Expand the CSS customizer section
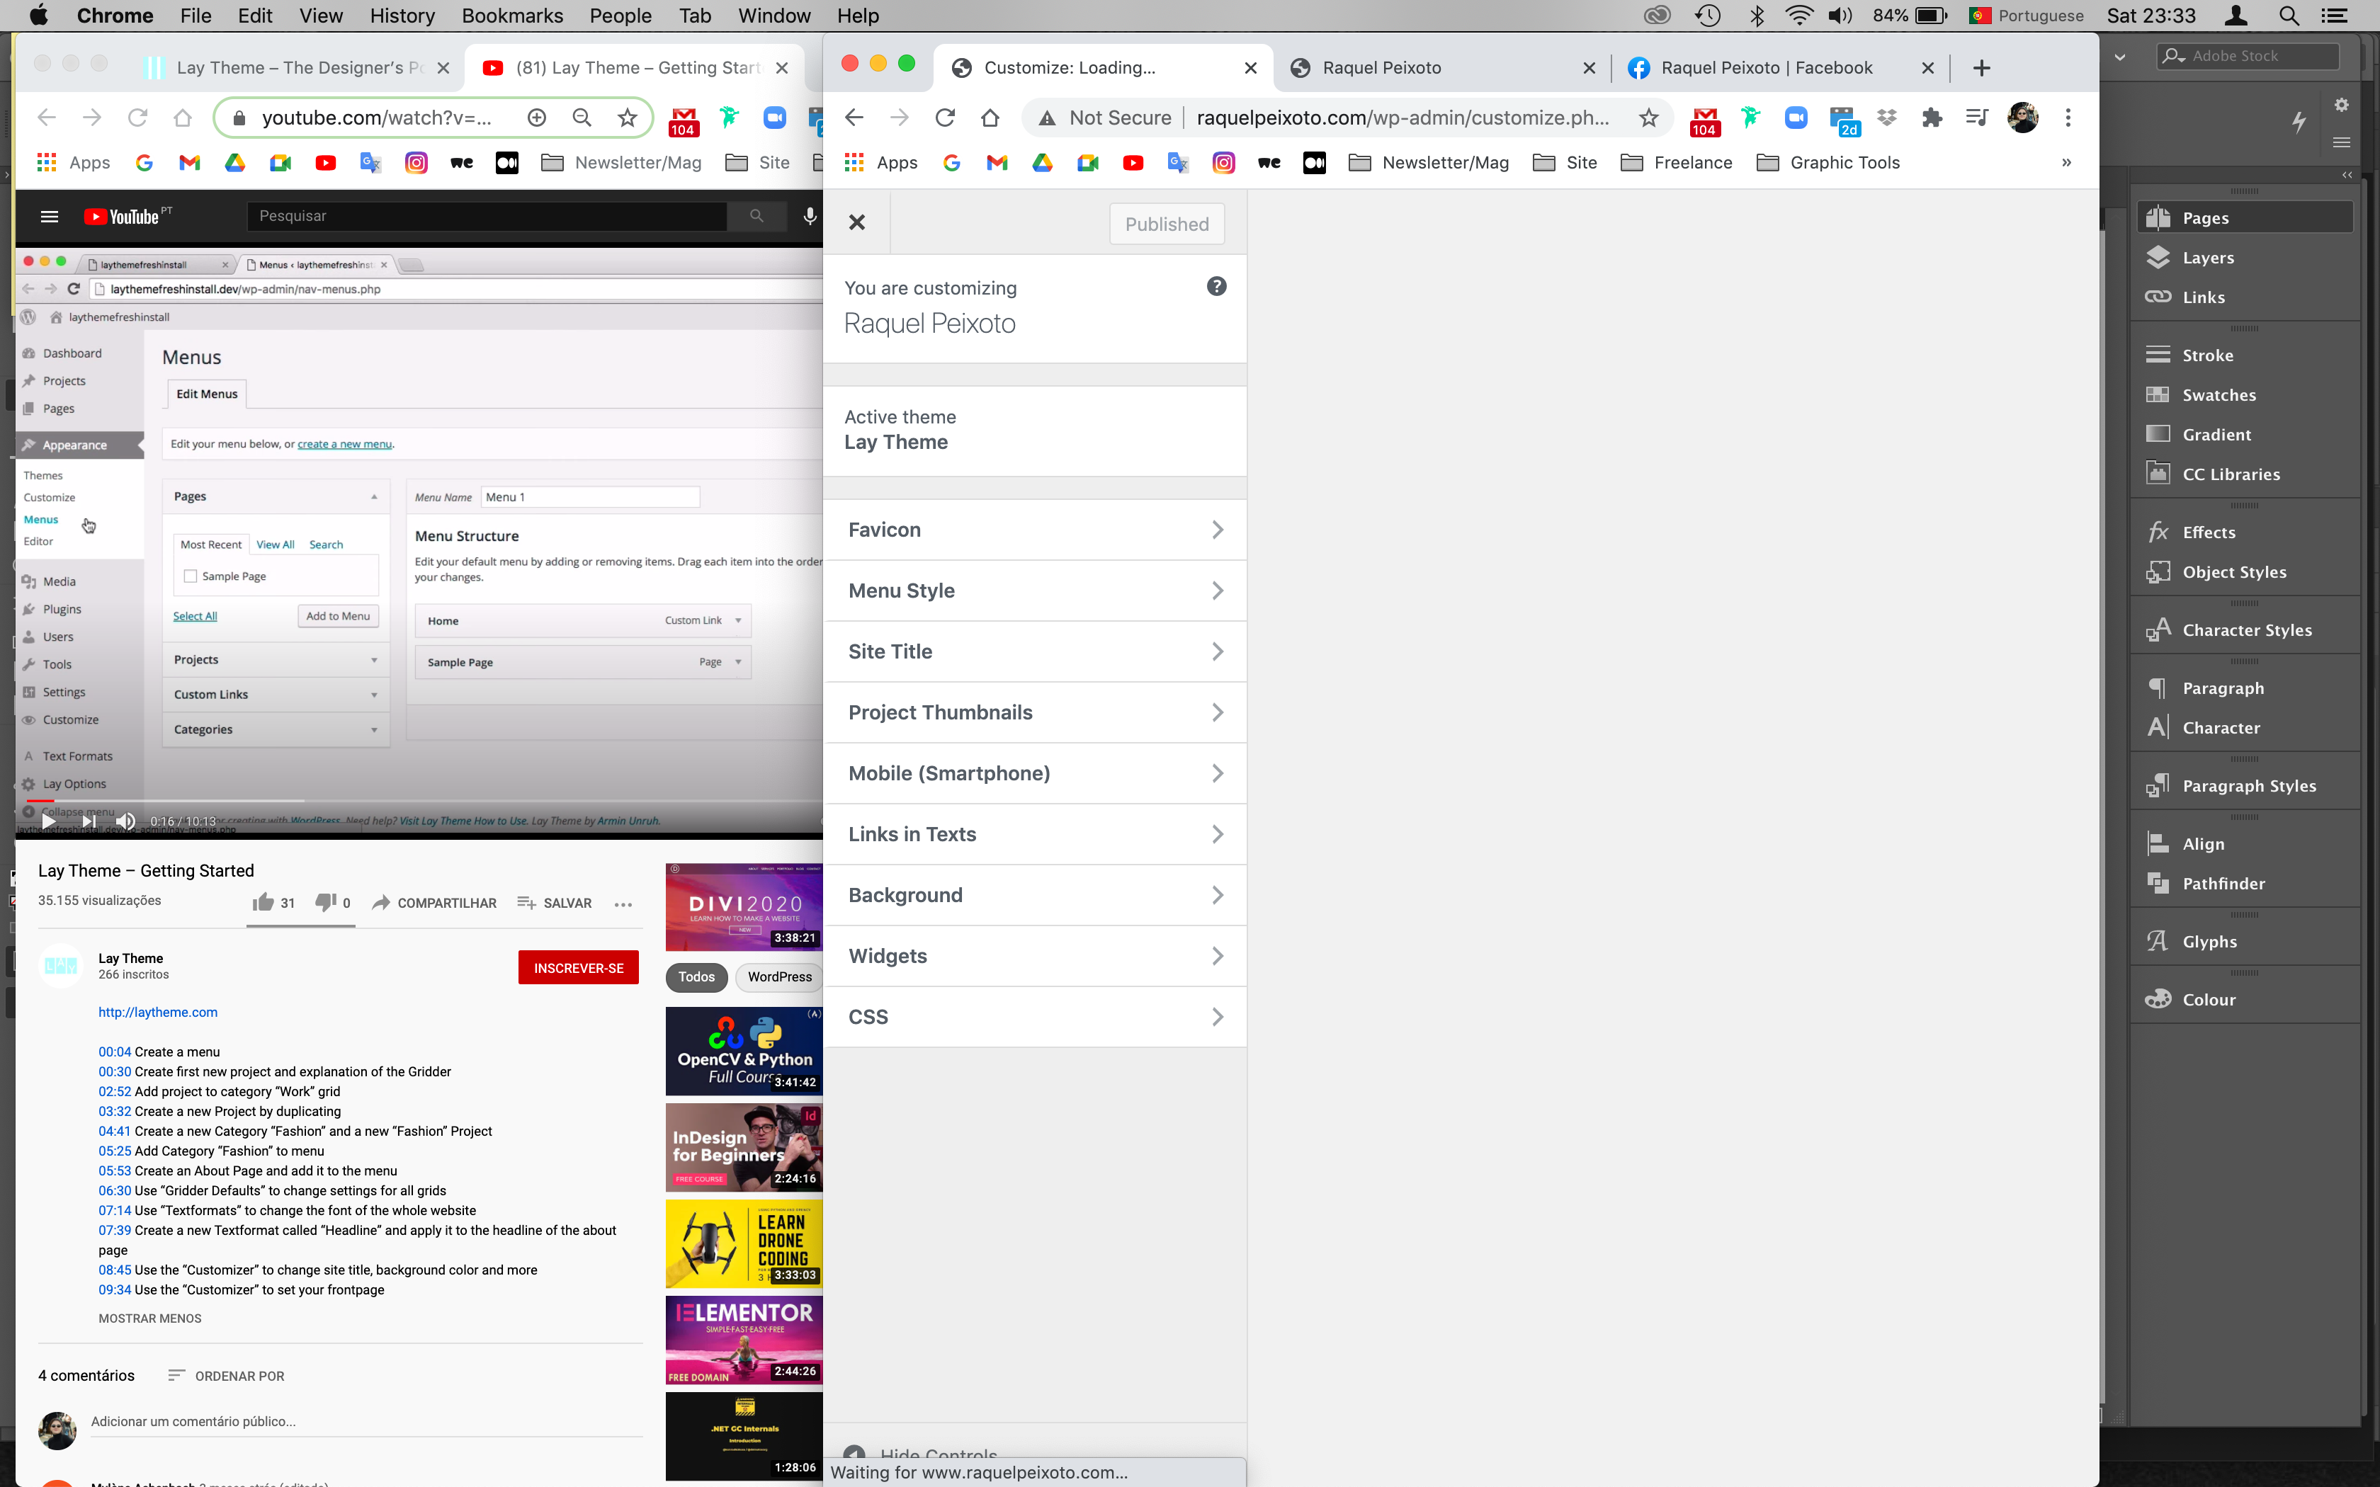The image size is (2380, 1487). pos(1035,1017)
